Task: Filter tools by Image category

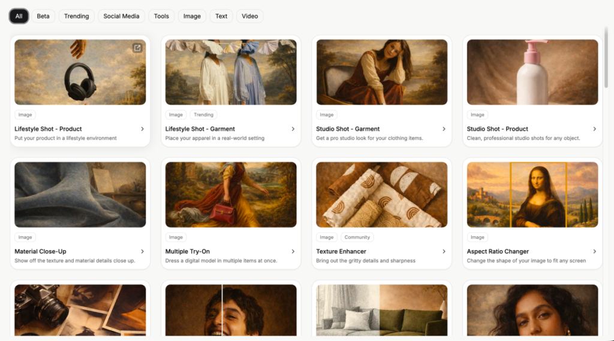Action: coord(192,16)
